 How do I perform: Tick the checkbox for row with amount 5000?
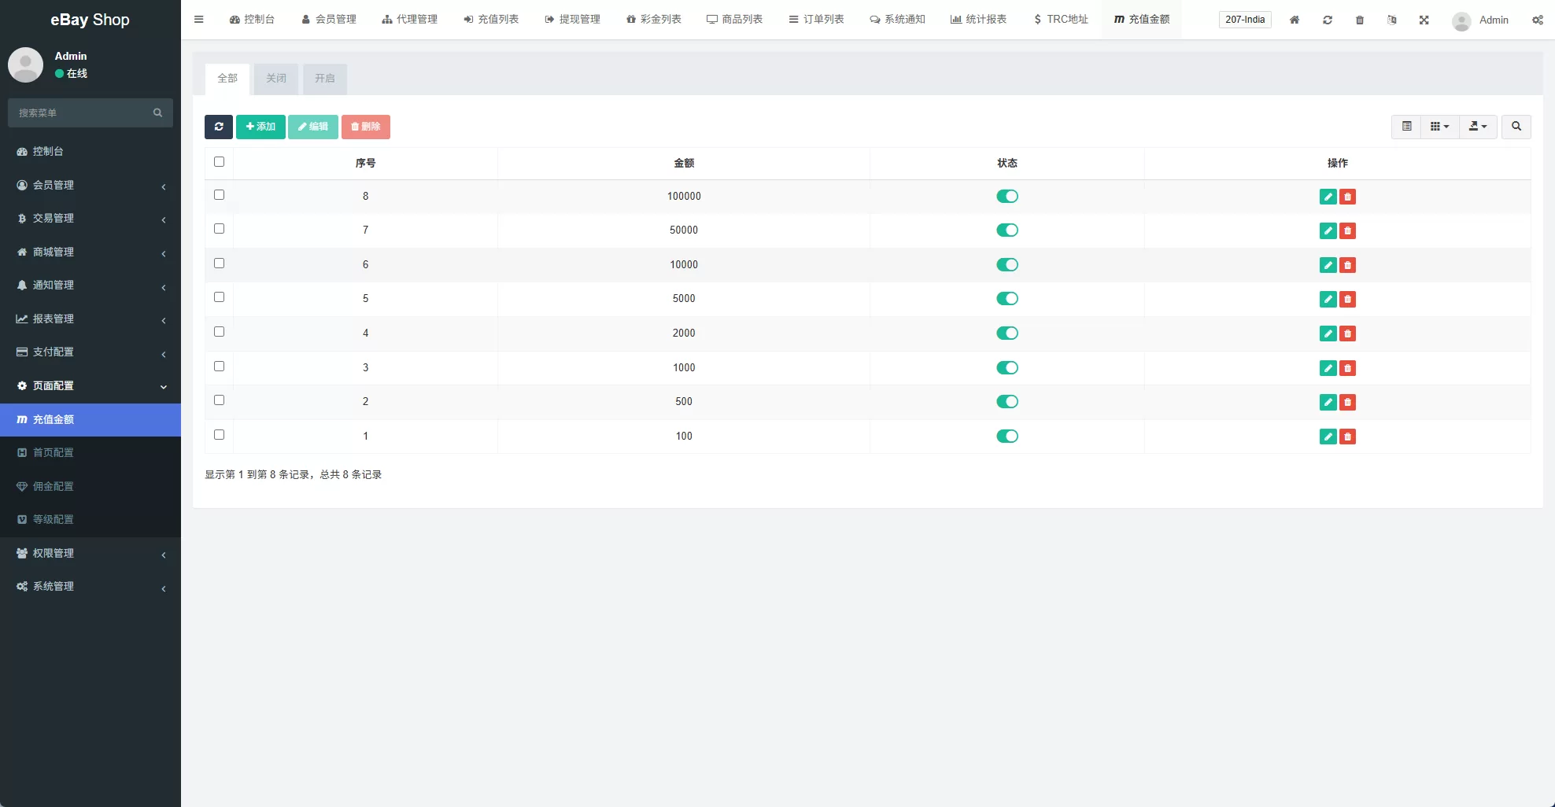point(219,297)
